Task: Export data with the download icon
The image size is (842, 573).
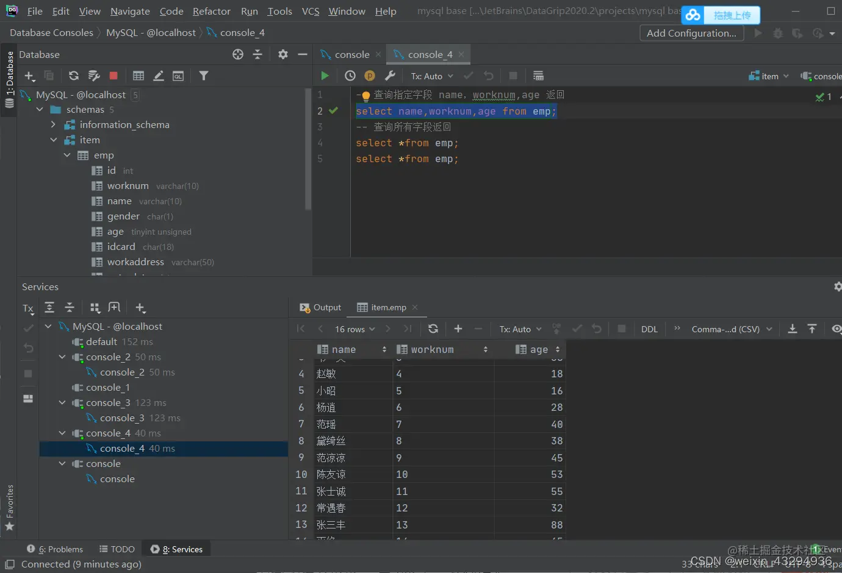Action: click(x=793, y=329)
